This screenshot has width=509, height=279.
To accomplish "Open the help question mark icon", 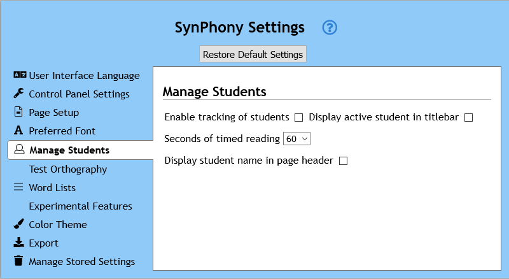I will point(330,27).
